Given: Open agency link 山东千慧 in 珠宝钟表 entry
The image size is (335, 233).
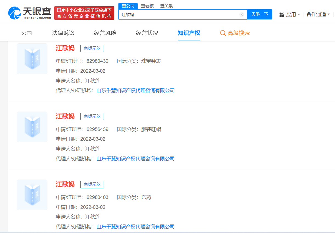Looking at the screenshot, I should [x=136, y=90].
